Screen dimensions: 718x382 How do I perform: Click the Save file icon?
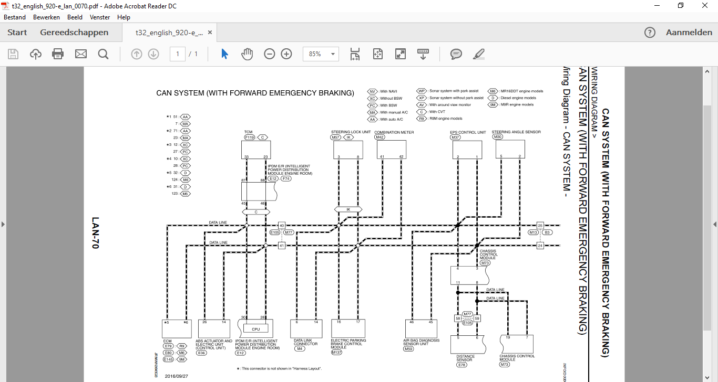point(13,54)
